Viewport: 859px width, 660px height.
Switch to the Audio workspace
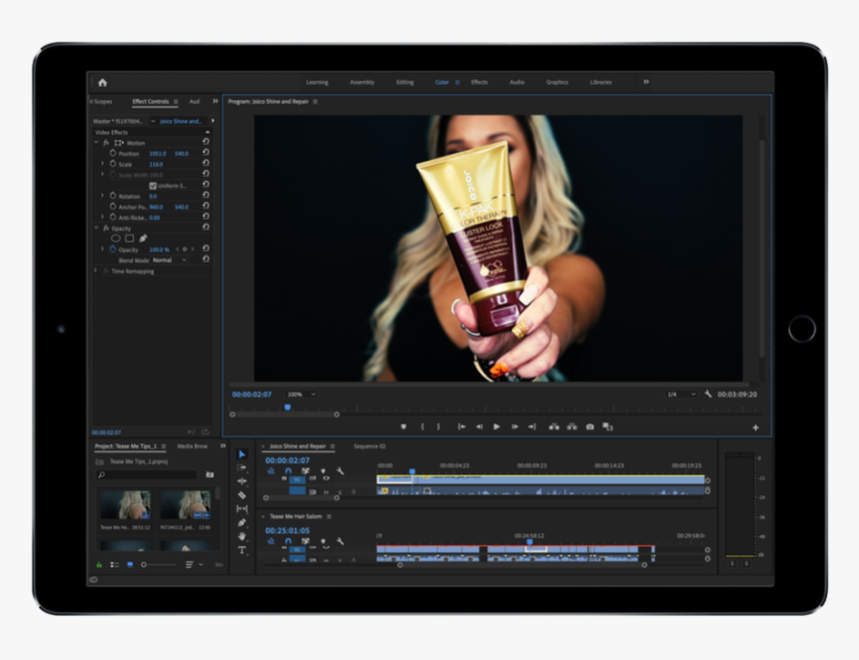click(517, 82)
